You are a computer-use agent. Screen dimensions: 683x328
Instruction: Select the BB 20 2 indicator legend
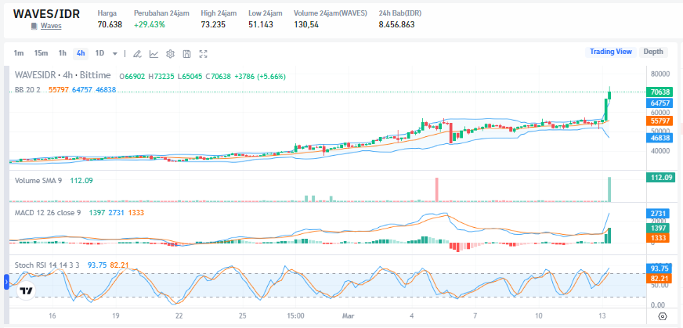(27, 89)
